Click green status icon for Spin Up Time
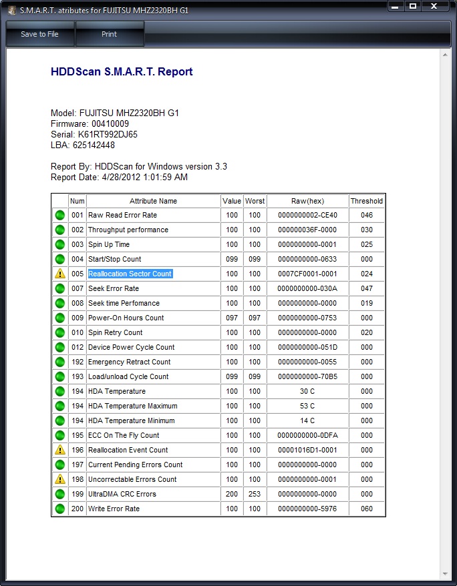 coord(60,244)
